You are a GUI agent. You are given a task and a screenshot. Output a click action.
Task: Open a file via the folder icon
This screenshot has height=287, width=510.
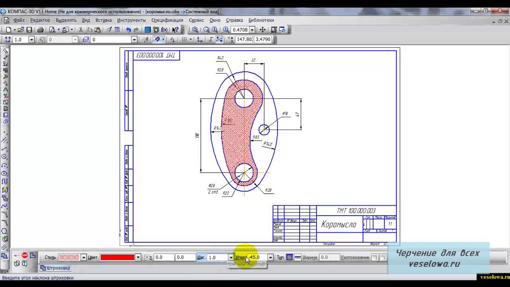[x=21, y=29]
